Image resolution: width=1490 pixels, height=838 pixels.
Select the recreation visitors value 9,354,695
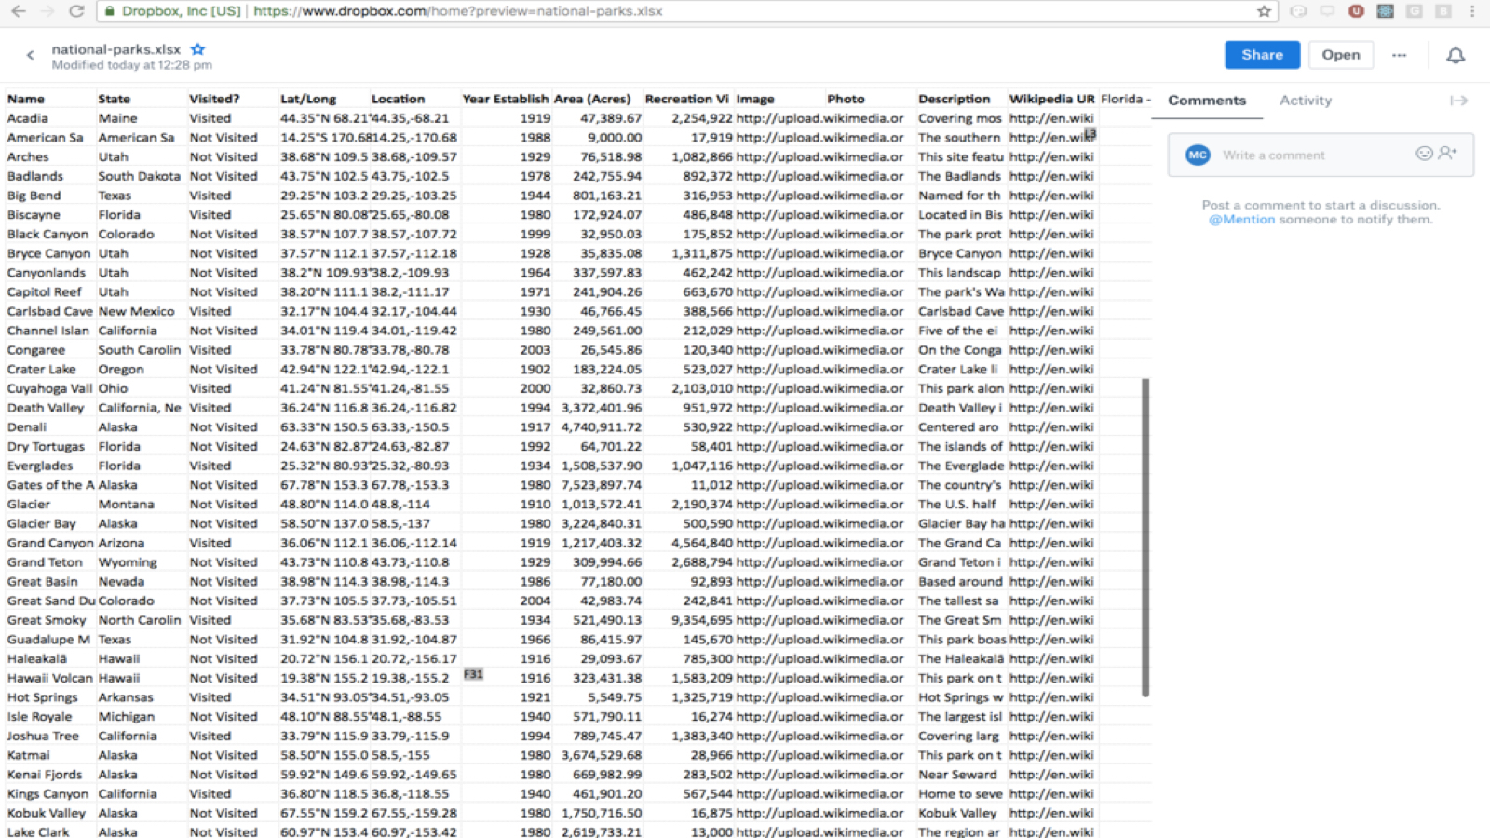[702, 620]
